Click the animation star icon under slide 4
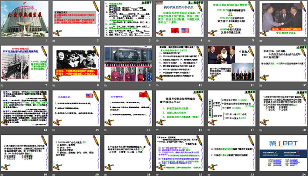The height and width of the screenshot is (176, 308). (157, 41)
